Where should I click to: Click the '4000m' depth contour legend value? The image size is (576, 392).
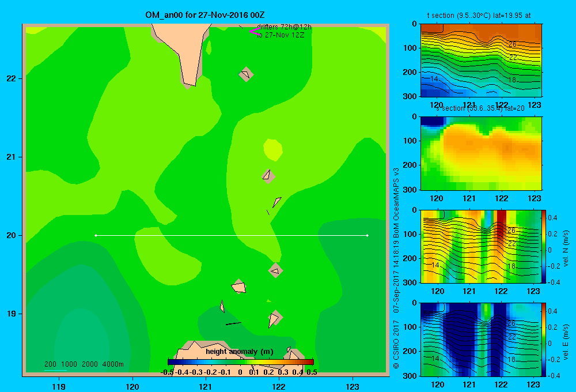[x=113, y=364]
